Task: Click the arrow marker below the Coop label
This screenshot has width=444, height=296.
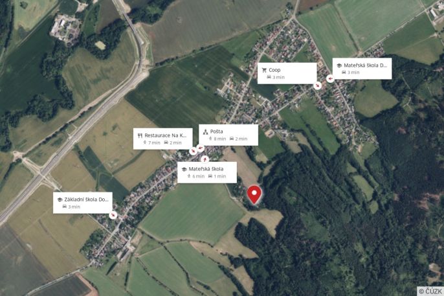Action: pyautogui.click(x=317, y=85)
